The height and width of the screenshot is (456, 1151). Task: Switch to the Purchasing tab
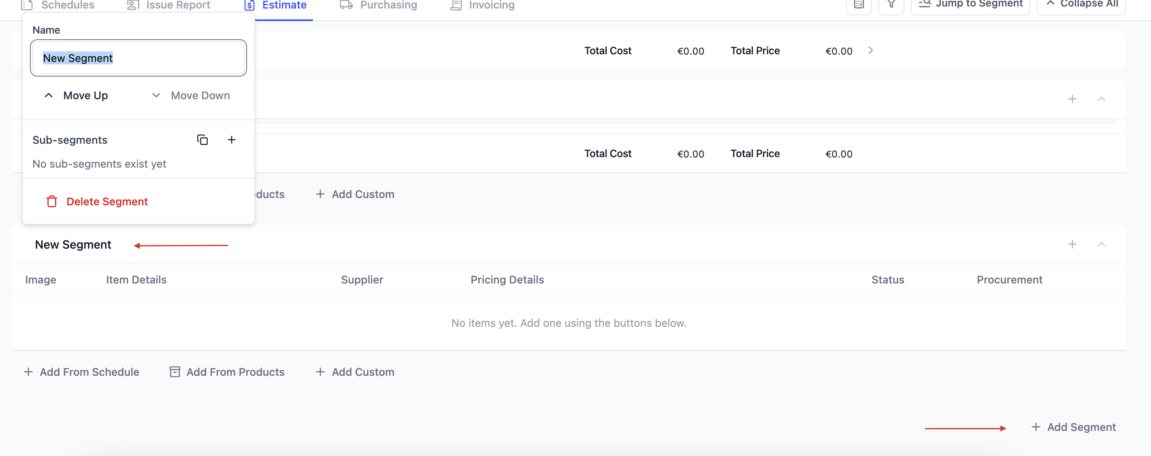[x=378, y=5]
